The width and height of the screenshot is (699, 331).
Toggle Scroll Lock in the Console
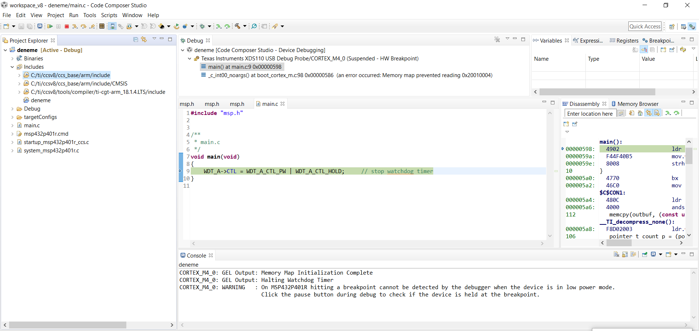(625, 255)
